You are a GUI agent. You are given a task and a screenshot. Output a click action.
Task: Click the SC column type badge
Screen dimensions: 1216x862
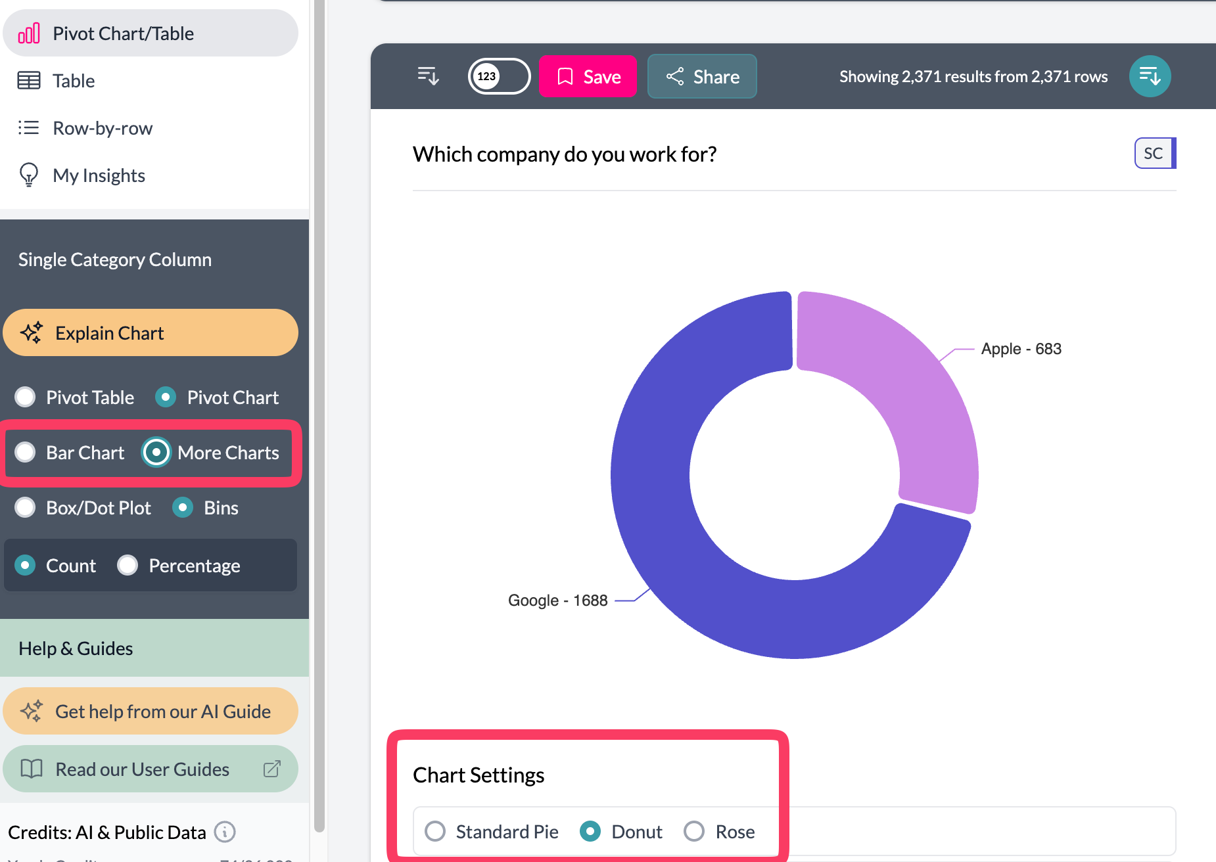1154,153
